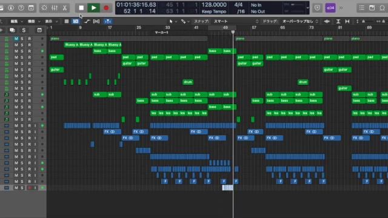Screen dimensions: 388x218
Task: Open the pointer tool dropdown
Action: pos(173,22)
